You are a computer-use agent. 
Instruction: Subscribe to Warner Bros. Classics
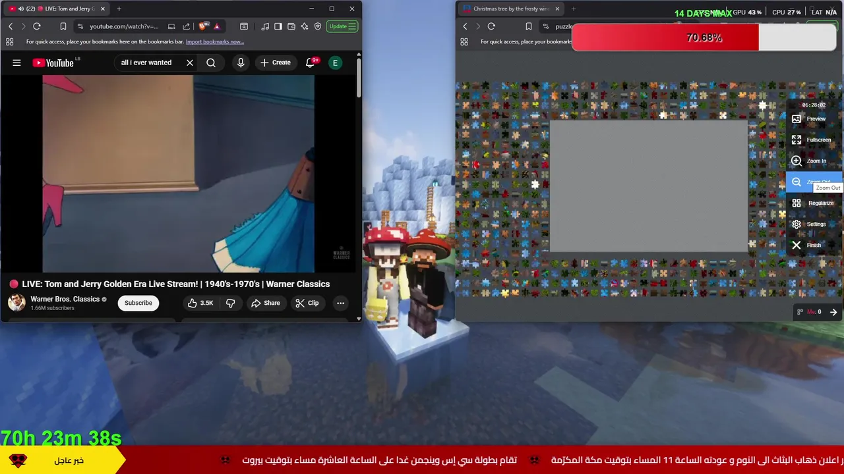point(138,303)
